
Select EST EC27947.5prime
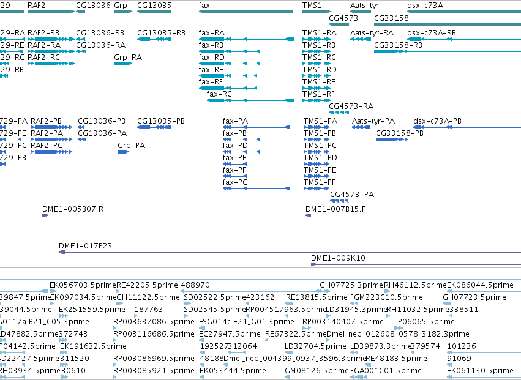pyautogui.click(x=230, y=334)
